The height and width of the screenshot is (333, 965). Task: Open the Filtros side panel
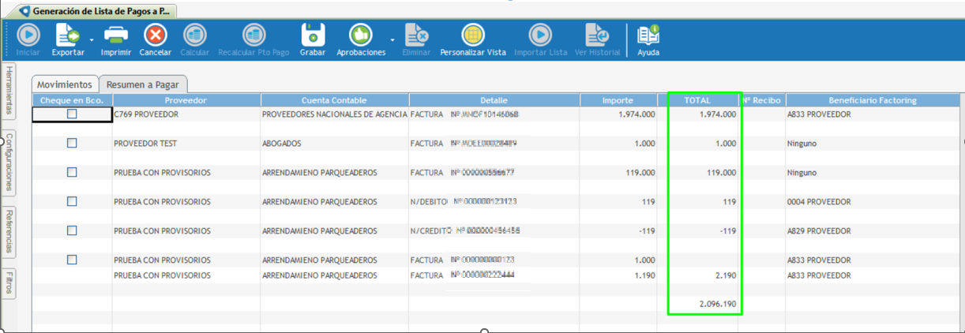tap(9, 282)
